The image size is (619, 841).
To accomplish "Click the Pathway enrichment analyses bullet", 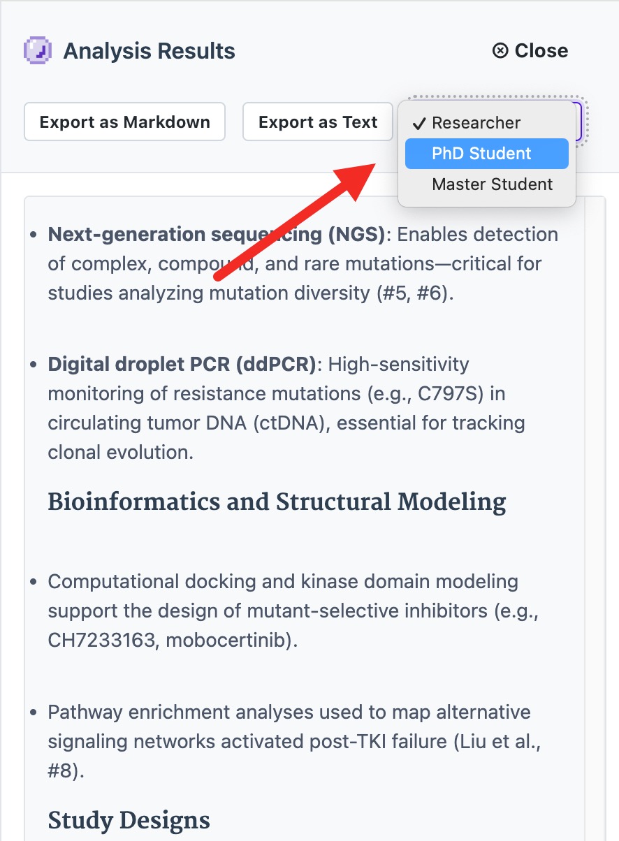I will click(294, 742).
